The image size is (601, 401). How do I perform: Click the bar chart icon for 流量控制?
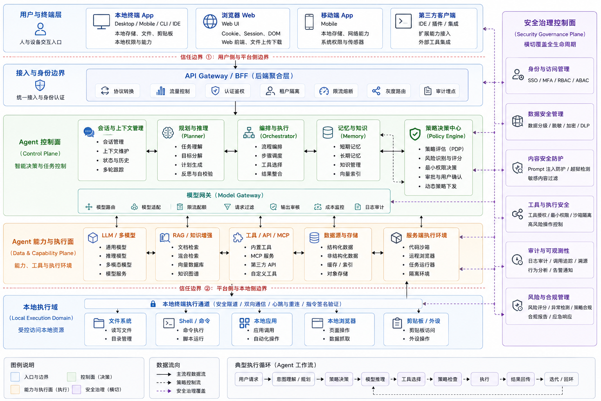pos(161,91)
